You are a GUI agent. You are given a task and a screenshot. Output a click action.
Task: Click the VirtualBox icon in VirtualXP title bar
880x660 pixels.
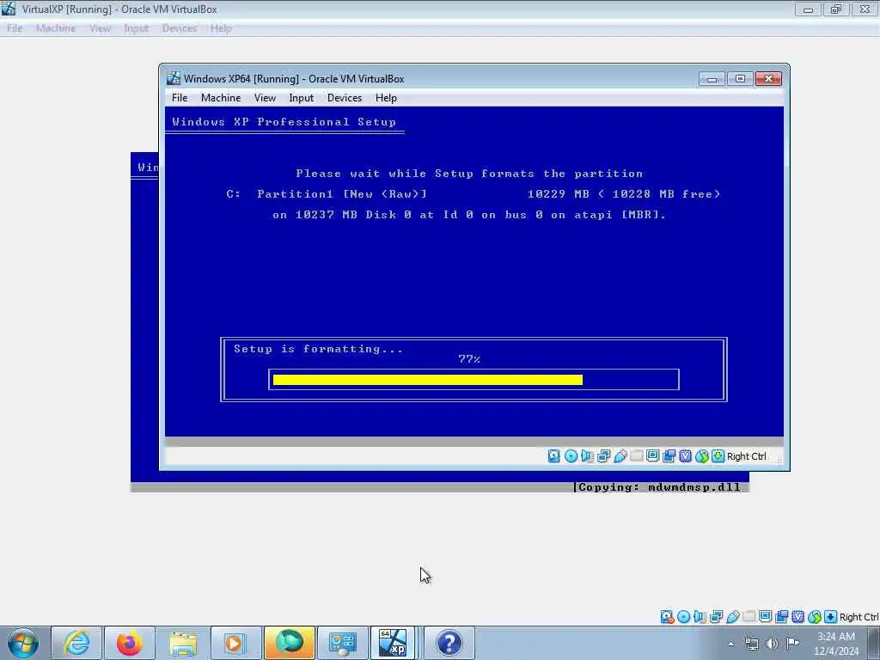(x=9, y=9)
